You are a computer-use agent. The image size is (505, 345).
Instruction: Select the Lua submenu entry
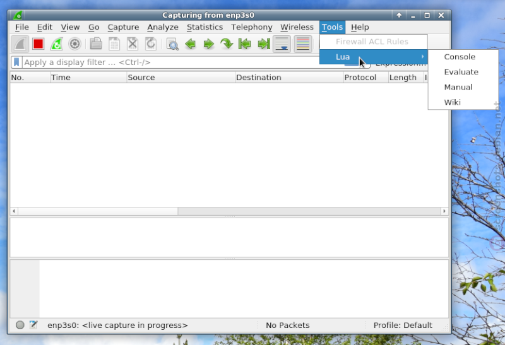(x=374, y=57)
